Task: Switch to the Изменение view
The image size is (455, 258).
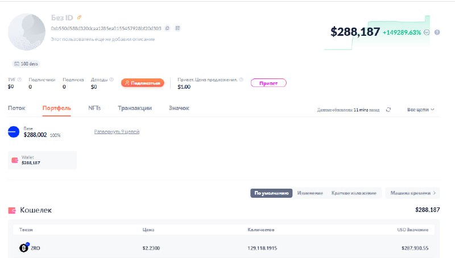Action: tap(310, 193)
